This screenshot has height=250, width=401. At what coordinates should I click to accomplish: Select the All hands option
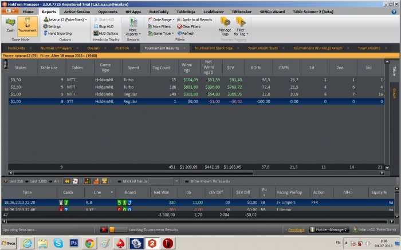[x=54, y=181]
